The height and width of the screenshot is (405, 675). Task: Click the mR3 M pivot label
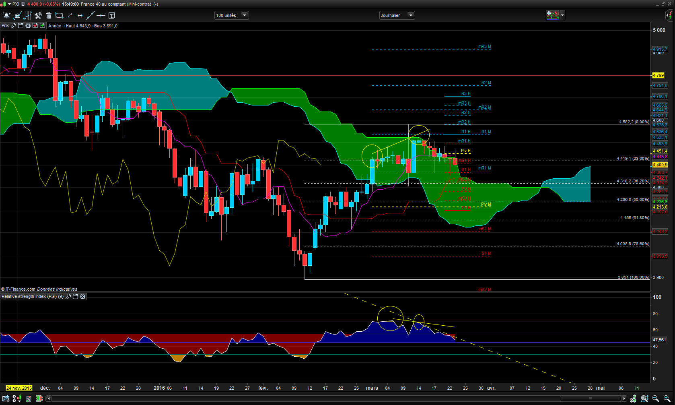click(x=484, y=47)
